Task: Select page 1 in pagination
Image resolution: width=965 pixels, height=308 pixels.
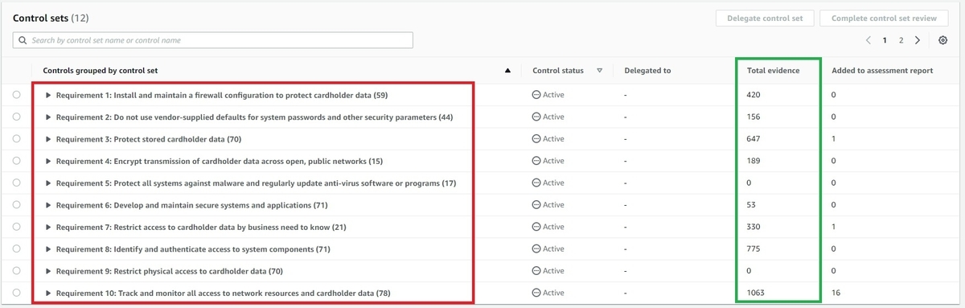Action: point(885,40)
